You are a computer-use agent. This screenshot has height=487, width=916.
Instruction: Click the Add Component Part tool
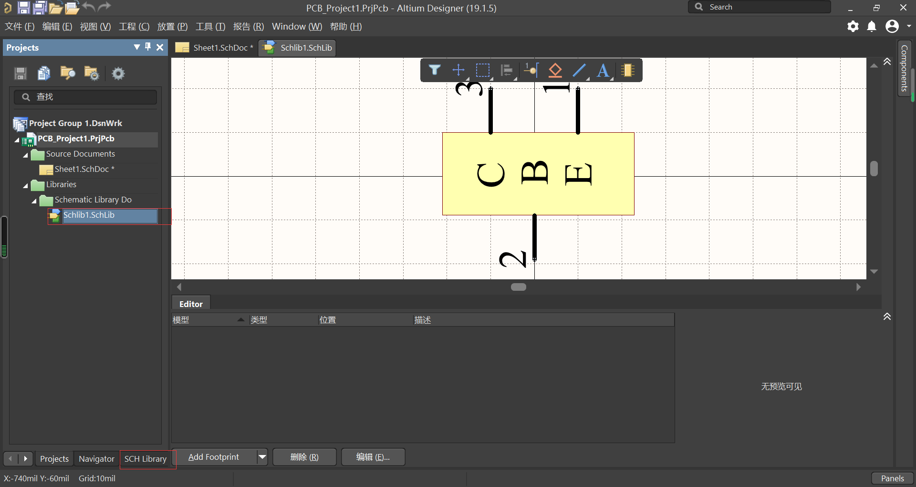tap(628, 70)
